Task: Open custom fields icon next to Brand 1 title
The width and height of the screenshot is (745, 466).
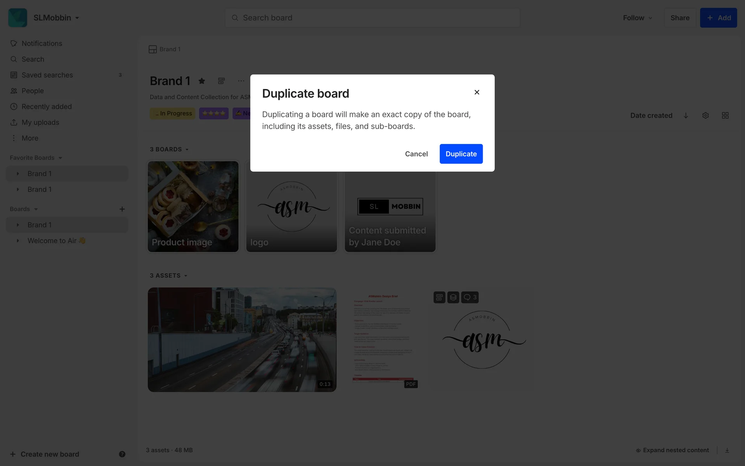Action: click(221, 81)
